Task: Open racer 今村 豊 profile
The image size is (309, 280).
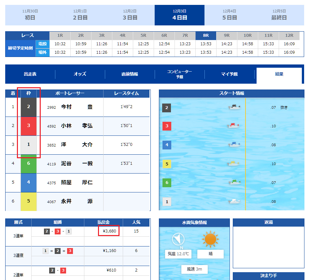Action: click(77, 107)
